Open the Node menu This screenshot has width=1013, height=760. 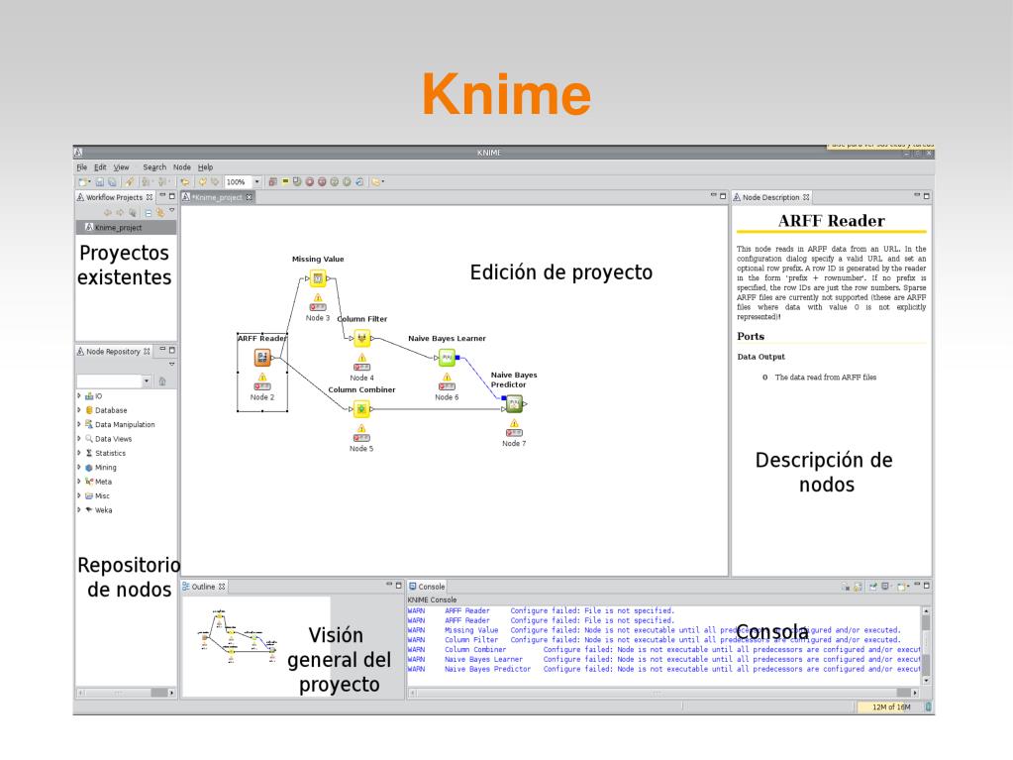point(181,167)
